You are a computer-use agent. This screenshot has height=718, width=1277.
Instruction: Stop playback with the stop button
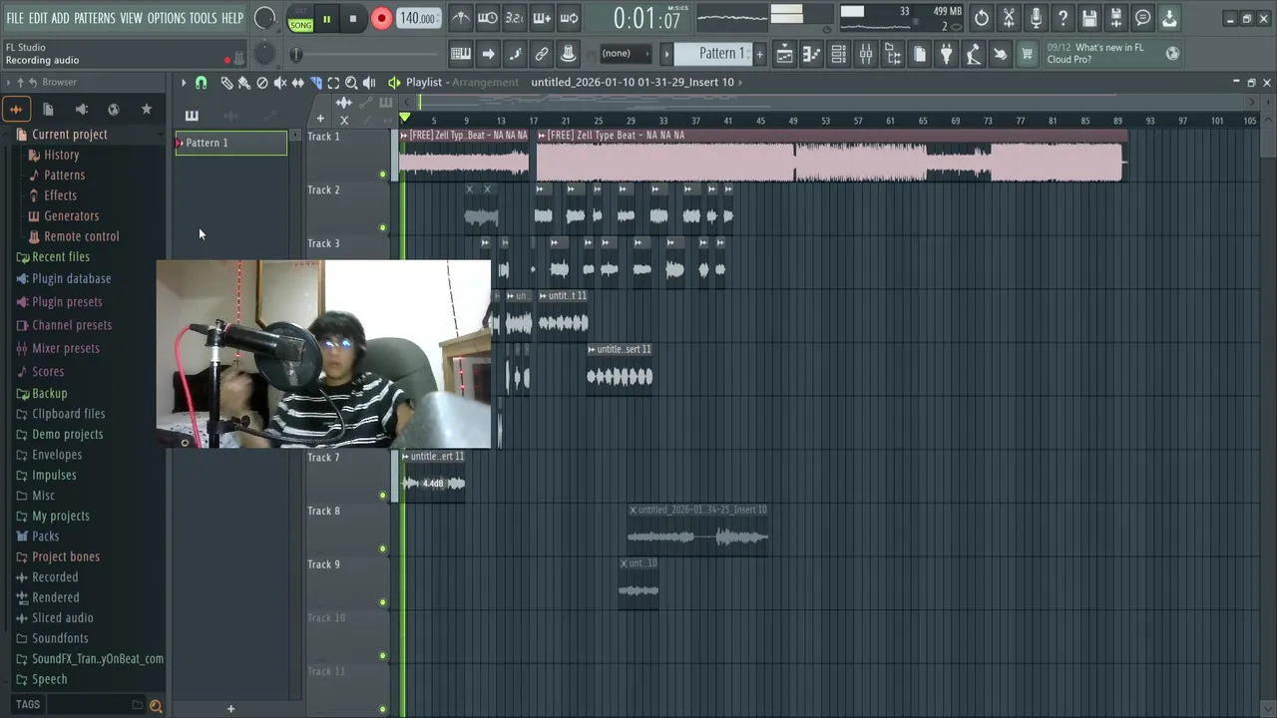(352, 19)
